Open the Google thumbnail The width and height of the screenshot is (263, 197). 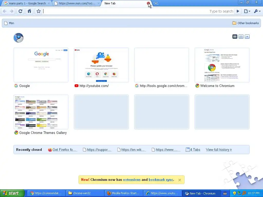(41, 65)
